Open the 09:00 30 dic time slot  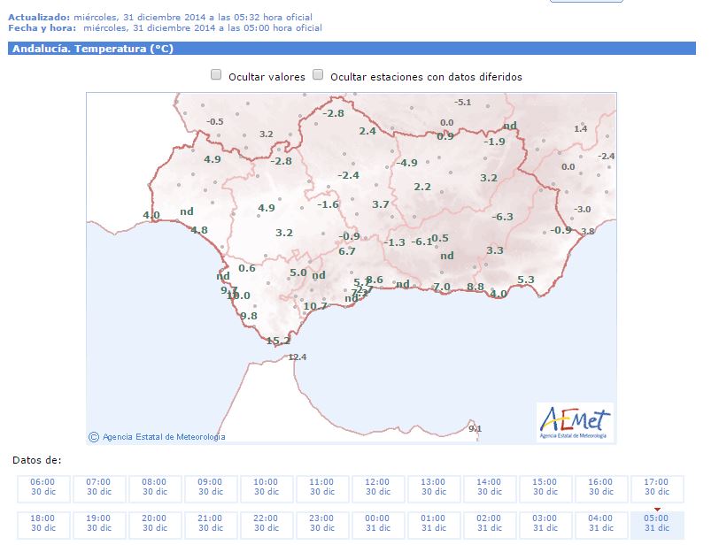pyautogui.click(x=211, y=487)
